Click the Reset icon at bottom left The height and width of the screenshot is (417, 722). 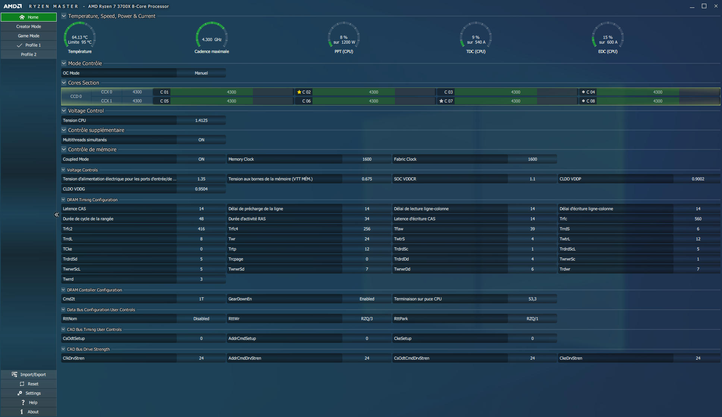(x=22, y=384)
